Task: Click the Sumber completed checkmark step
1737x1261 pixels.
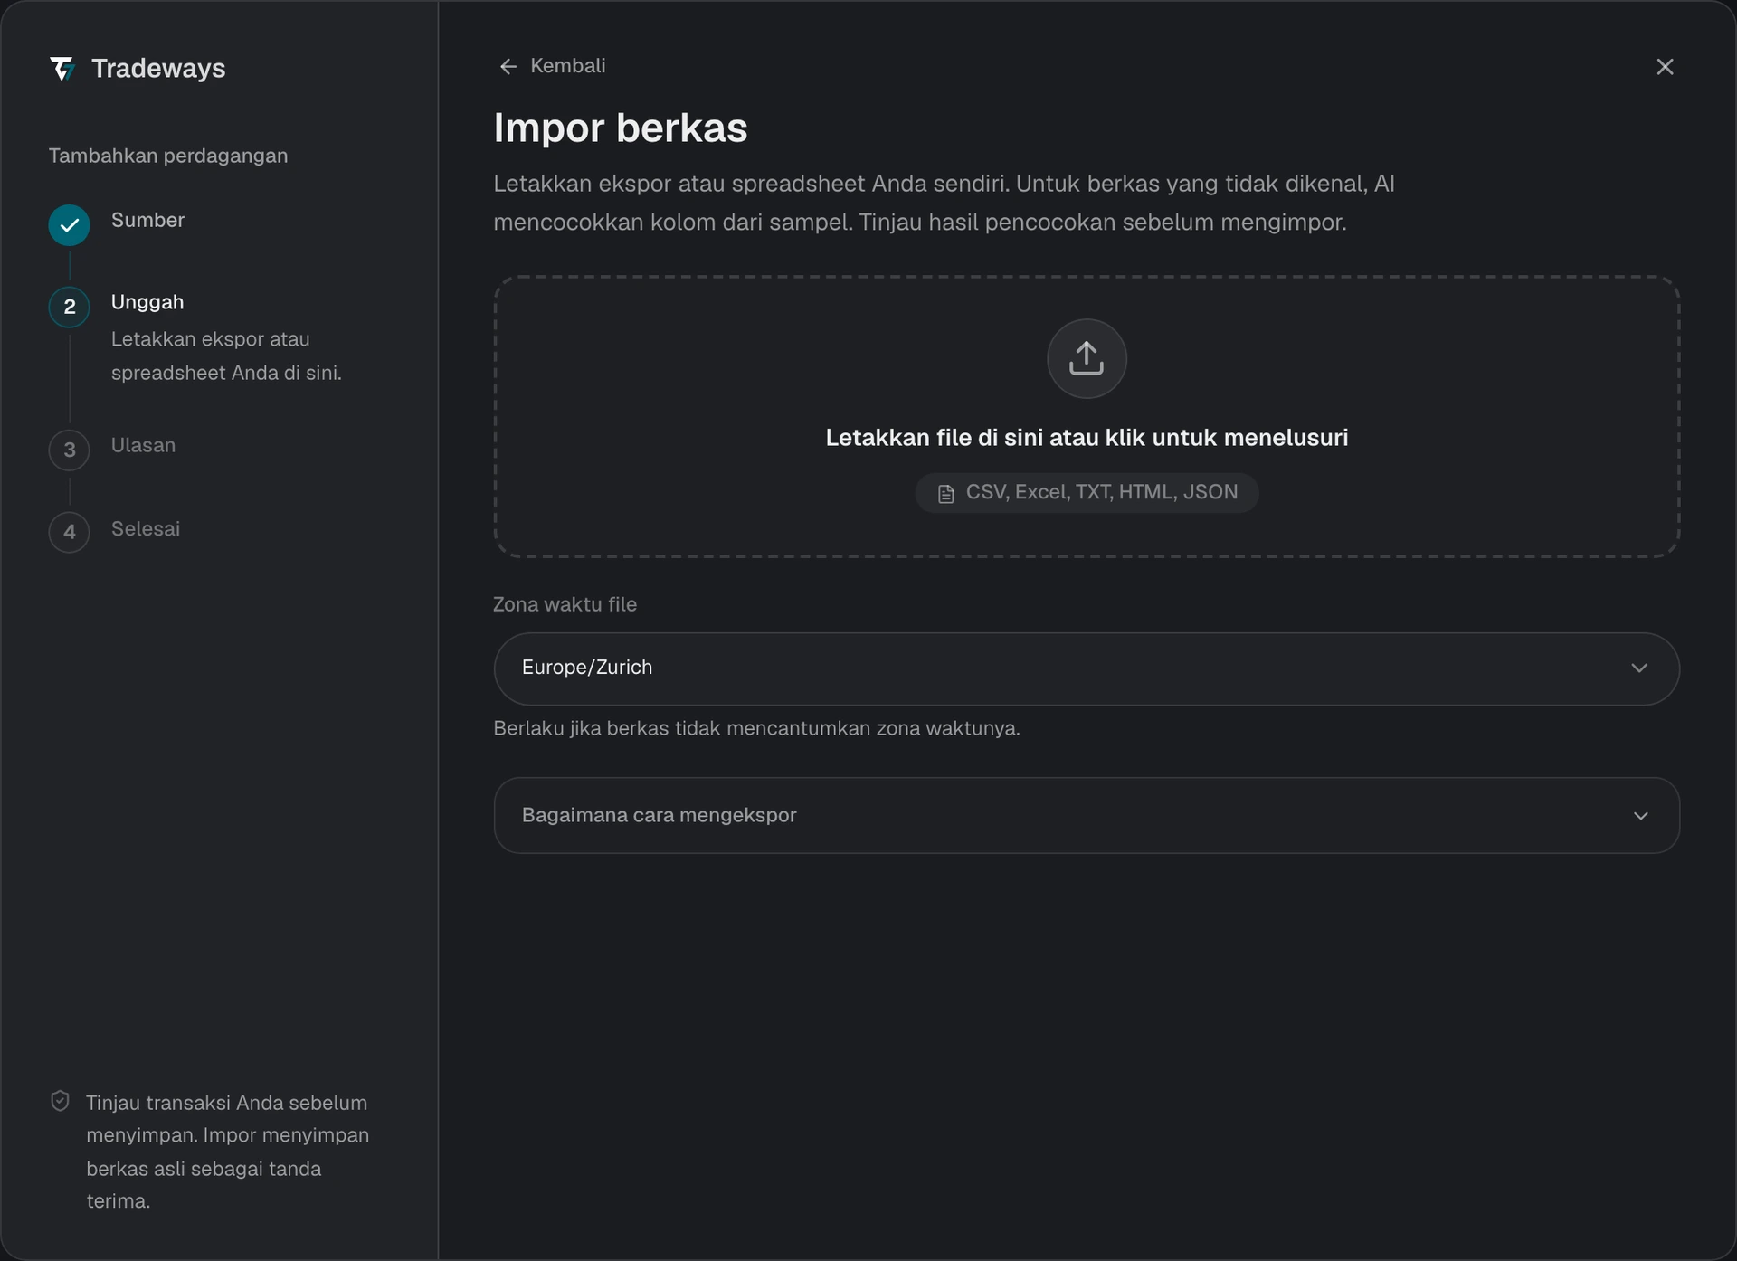Action: 70,225
